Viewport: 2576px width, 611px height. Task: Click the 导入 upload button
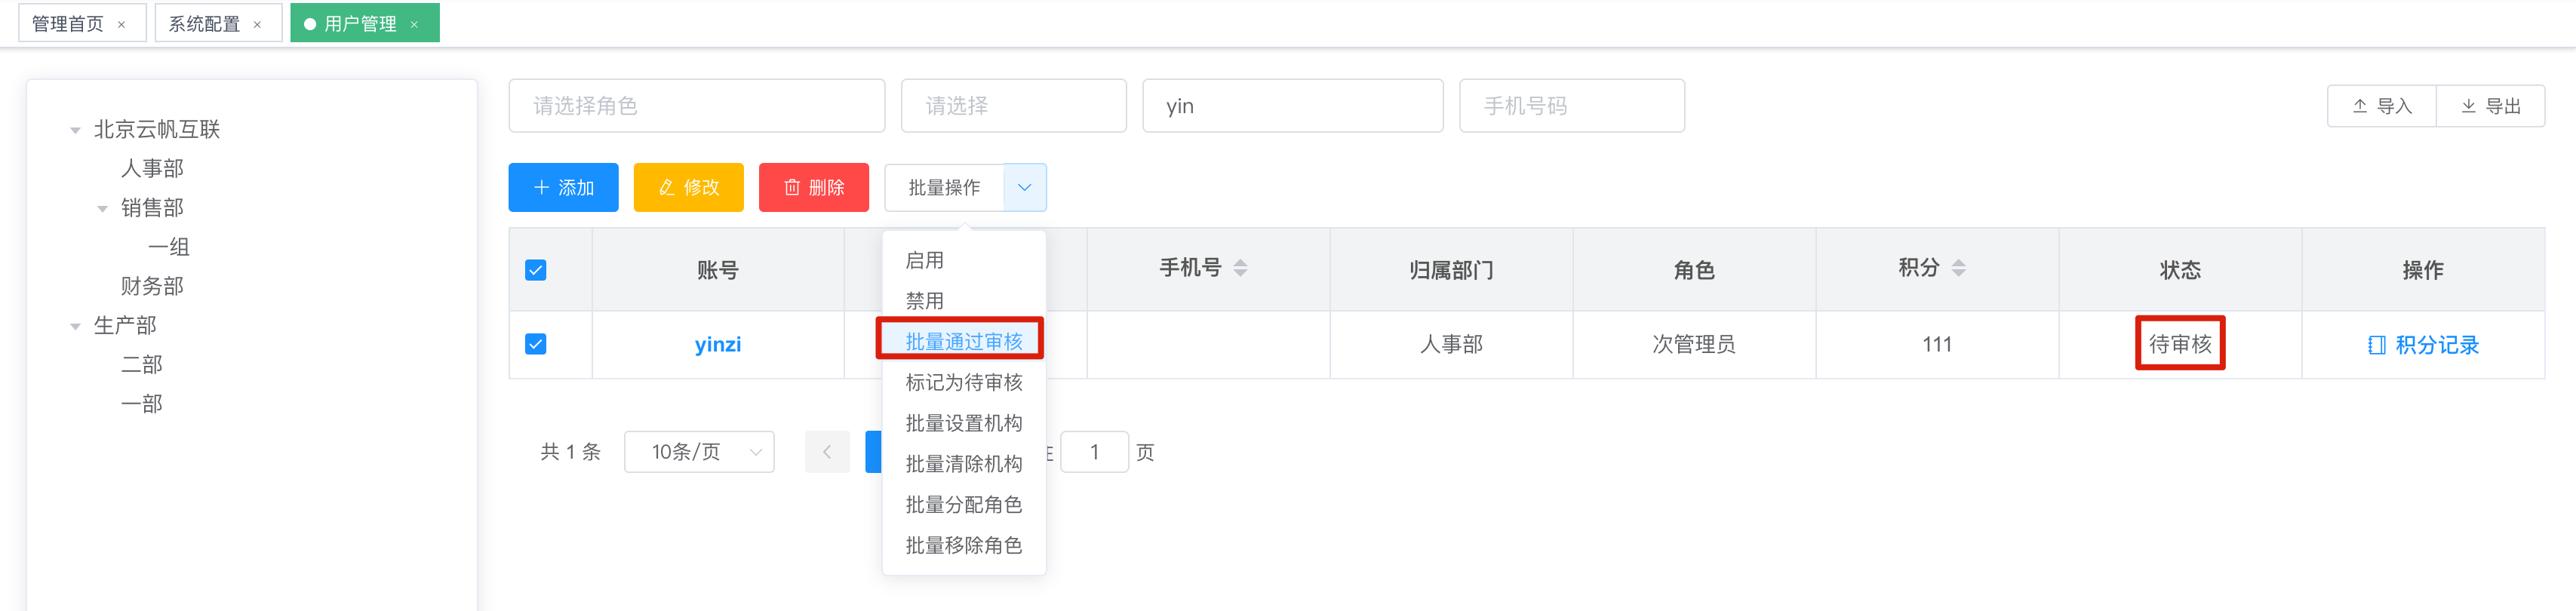point(2381,106)
